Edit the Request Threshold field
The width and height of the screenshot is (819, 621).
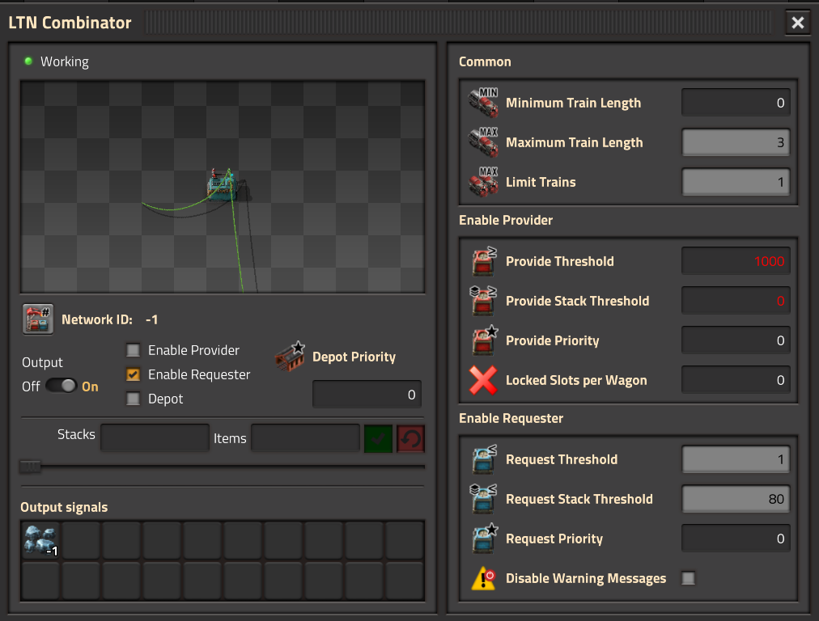point(736,459)
